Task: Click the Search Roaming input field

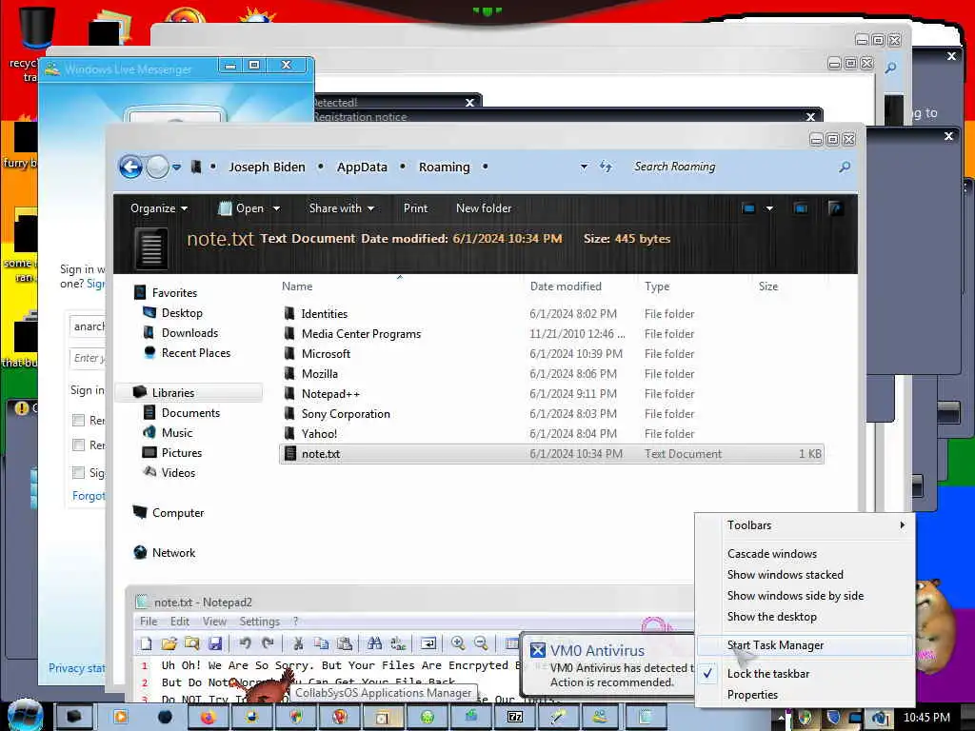Action: 733,167
